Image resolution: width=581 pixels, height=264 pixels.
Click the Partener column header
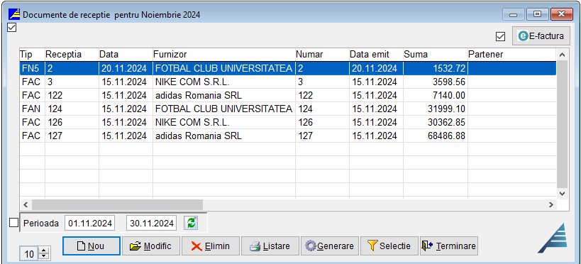[512, 55]
